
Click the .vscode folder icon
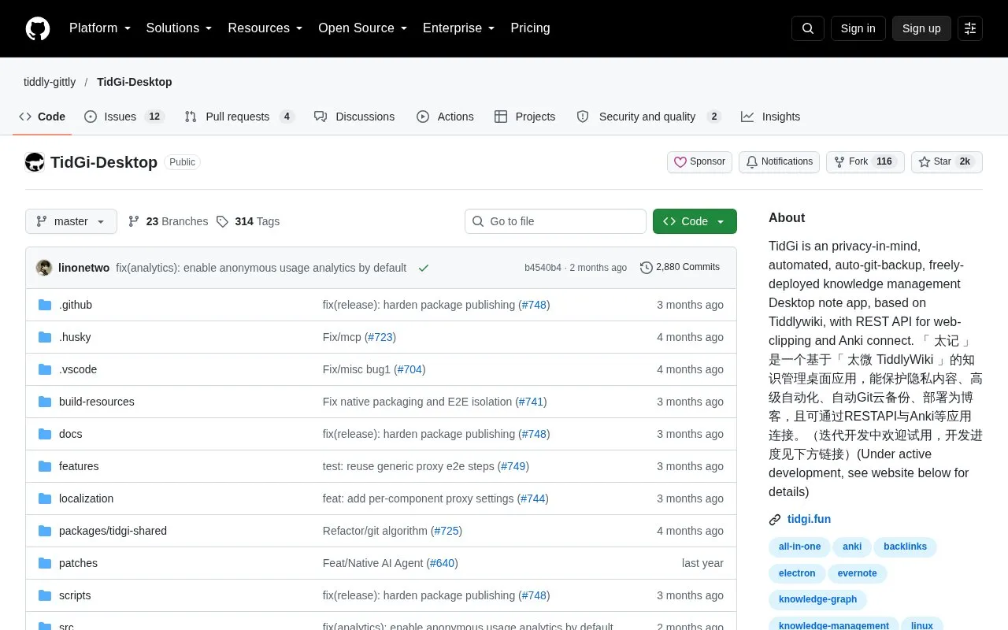coord(45,369)
